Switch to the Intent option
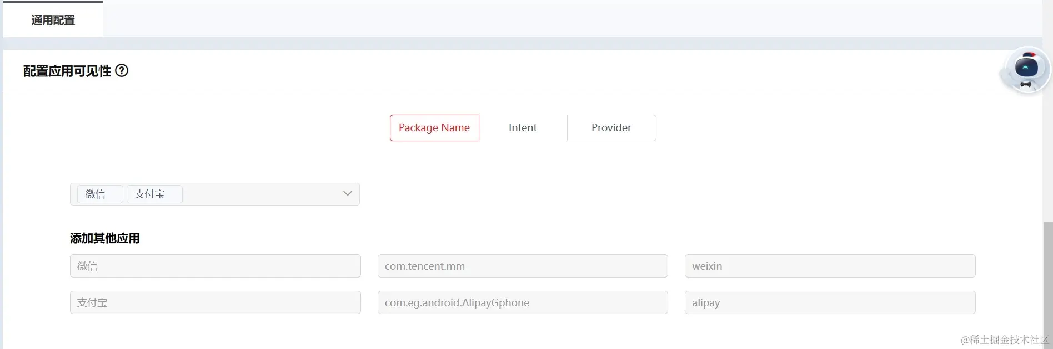The height and width of the screenshot is (349, 1053). pyautogui.click(x=523, y=128)
